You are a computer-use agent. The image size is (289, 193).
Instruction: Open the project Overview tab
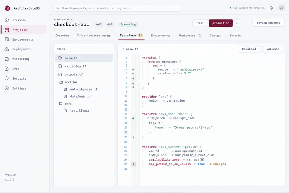62,36
